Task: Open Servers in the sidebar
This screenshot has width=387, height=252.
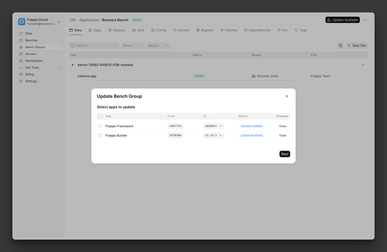Action: click(31, 54)
